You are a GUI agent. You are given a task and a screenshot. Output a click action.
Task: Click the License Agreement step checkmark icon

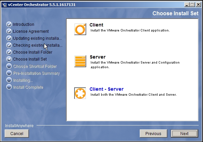(9, 31)
